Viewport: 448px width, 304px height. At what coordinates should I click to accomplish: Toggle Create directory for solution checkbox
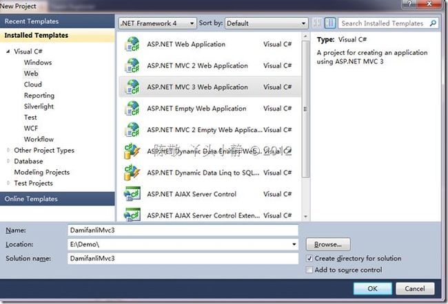(x=309, y=259)
